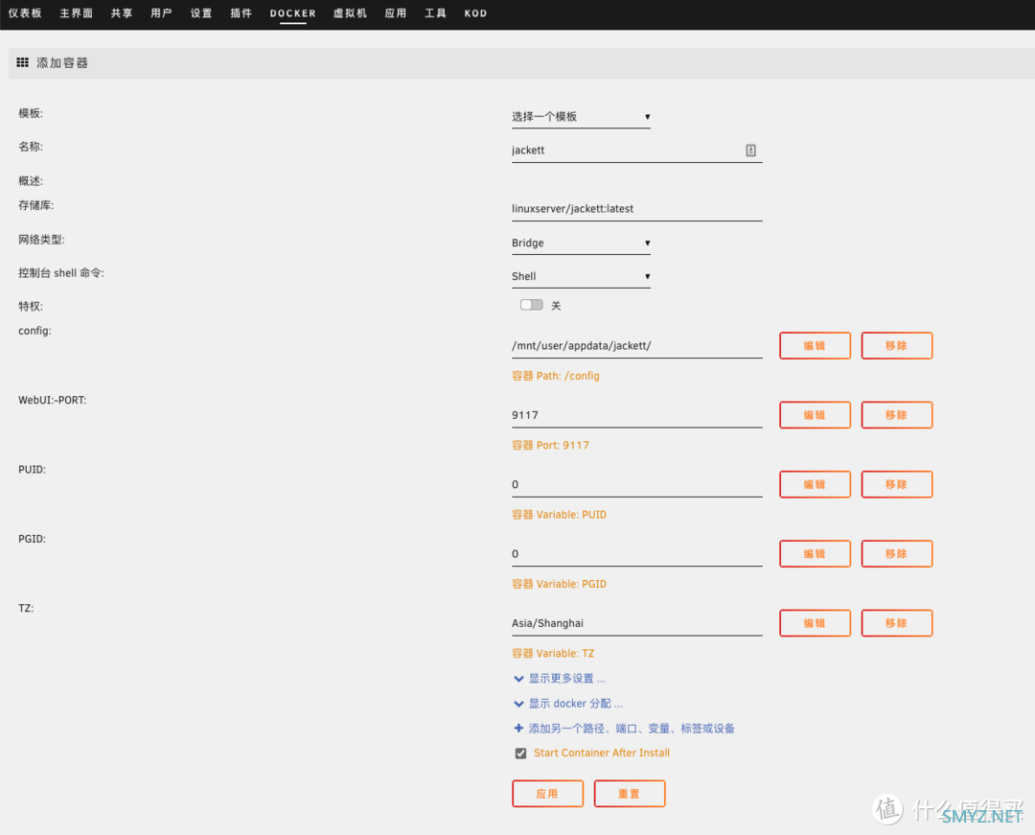Screen dimensions: 1035x835
Task: Toggle the 特权 privileged switch
Action: [x=531, y=305]
